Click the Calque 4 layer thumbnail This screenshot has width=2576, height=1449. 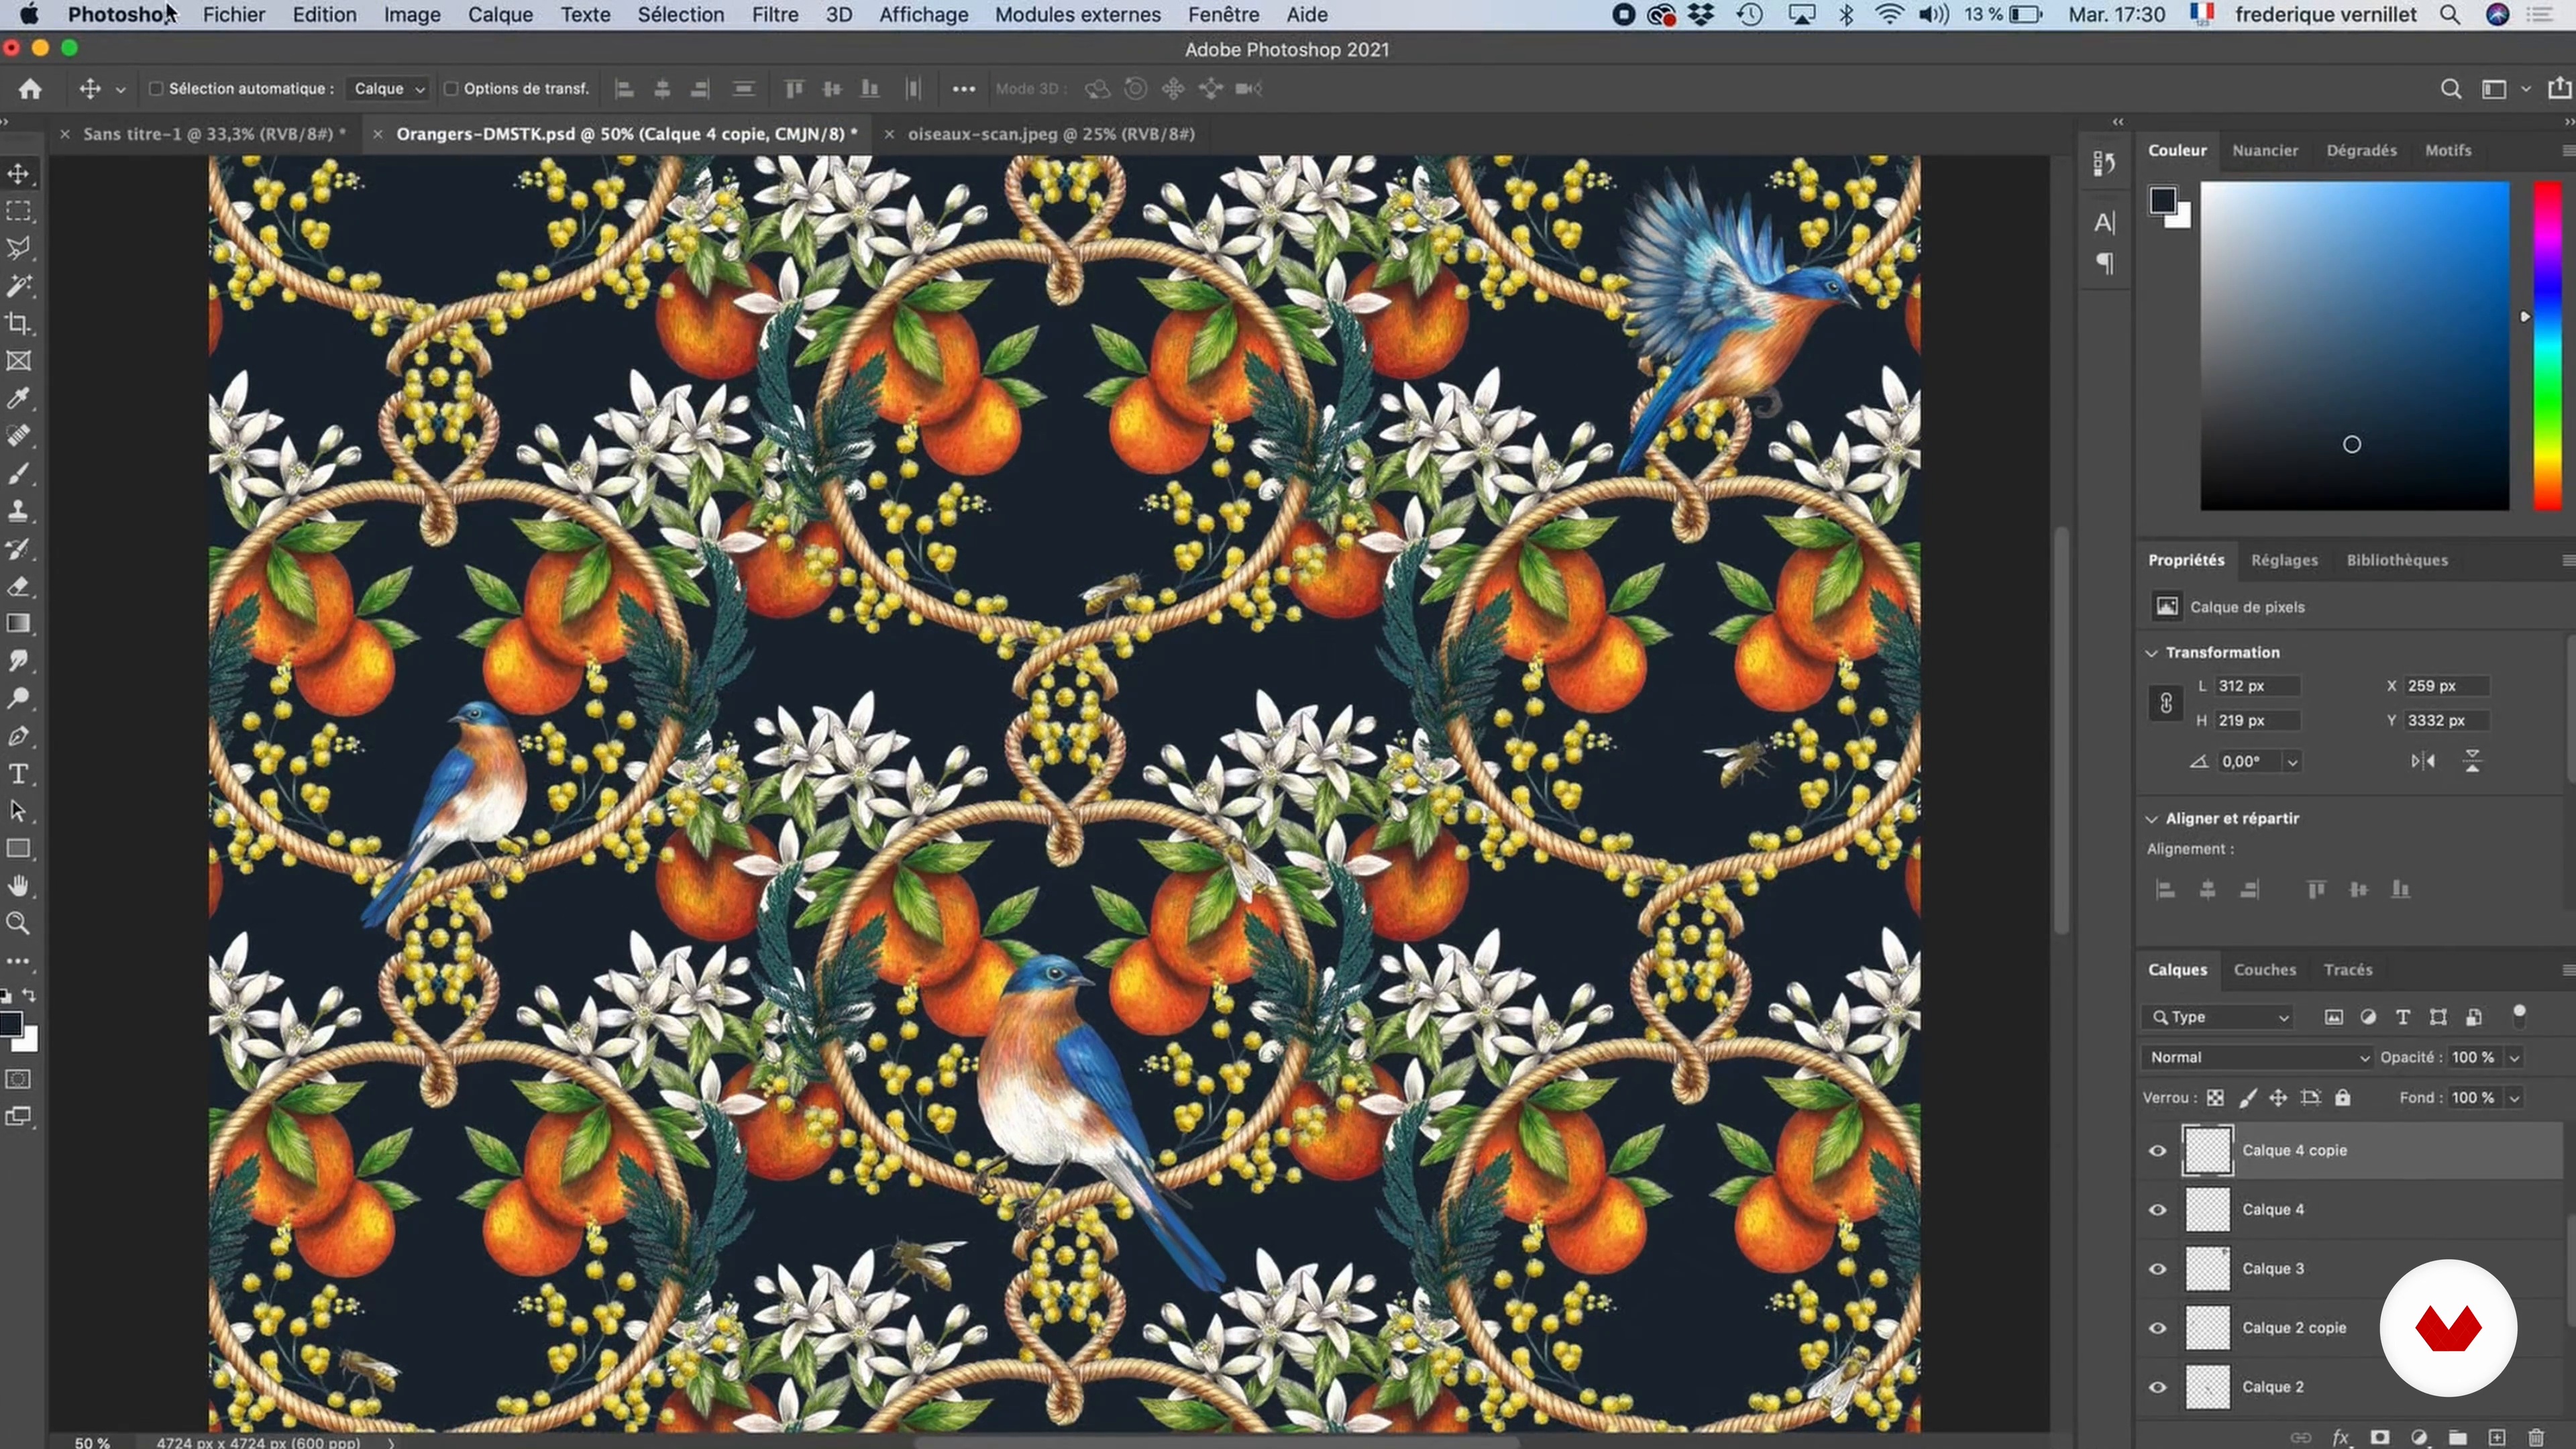tap(2207, 1209)
